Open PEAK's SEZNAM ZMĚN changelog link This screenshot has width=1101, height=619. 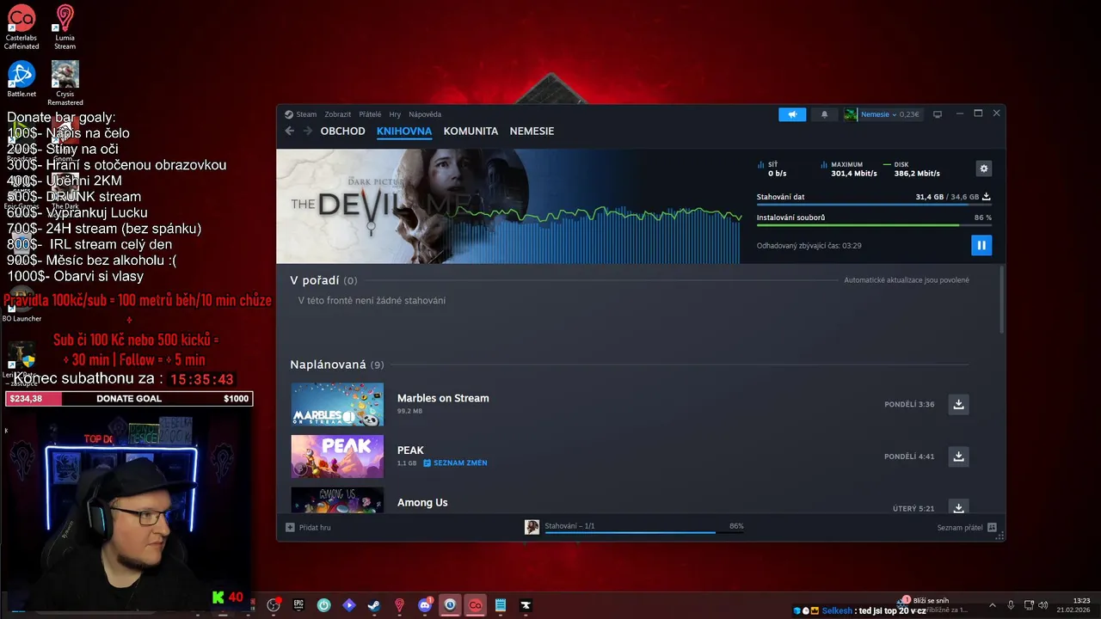coord(455,463)
